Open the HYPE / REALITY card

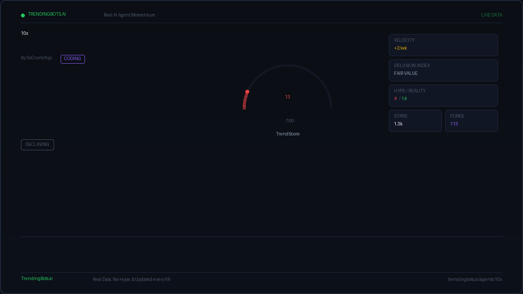pos(443,95)
